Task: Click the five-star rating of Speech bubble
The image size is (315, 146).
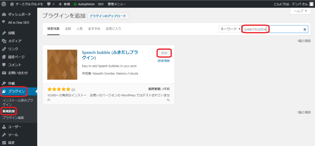Action: 59,89
